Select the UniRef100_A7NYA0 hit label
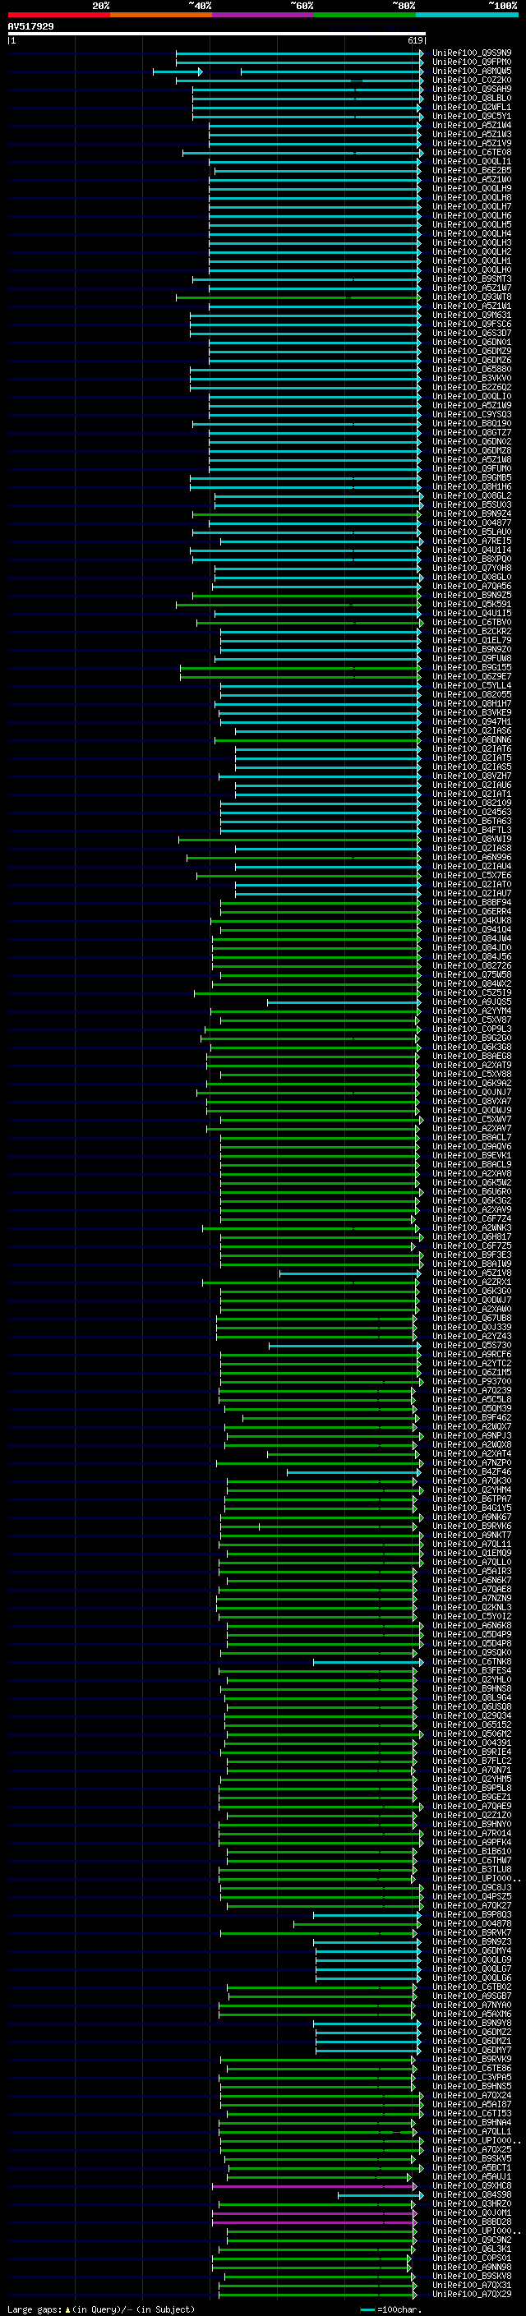This screenshot has height=2316, width=526. point(472,2005)
